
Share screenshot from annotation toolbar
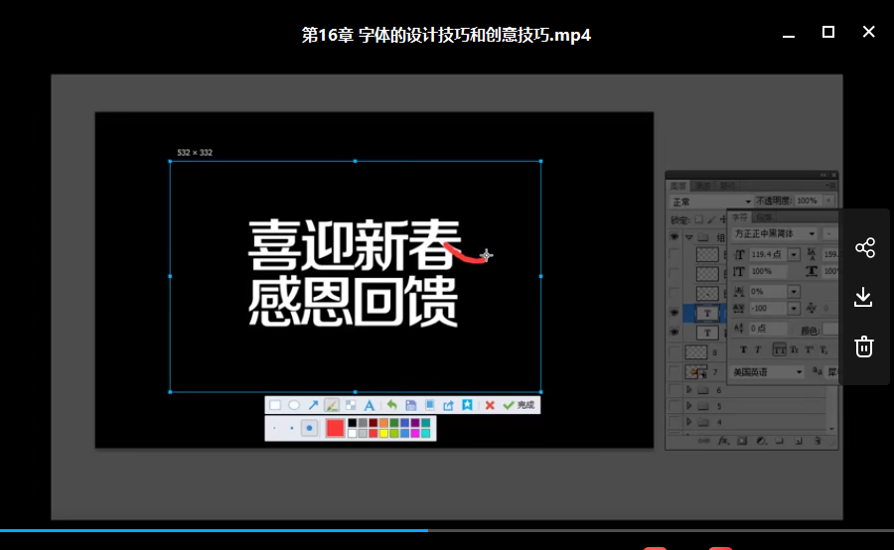tap(449, 405)
